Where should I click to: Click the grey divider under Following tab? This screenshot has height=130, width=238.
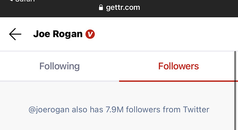(59, 81)
